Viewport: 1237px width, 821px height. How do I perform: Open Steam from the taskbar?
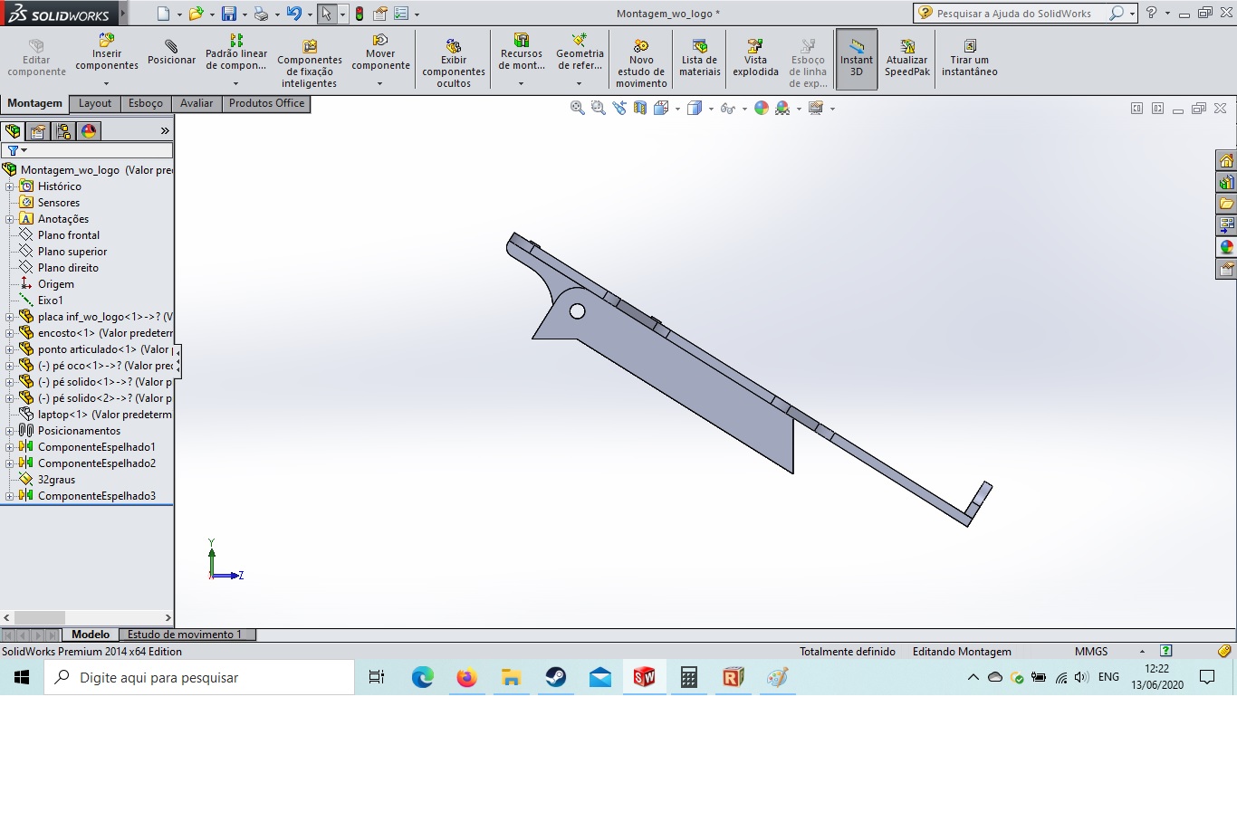click(555, 677)
